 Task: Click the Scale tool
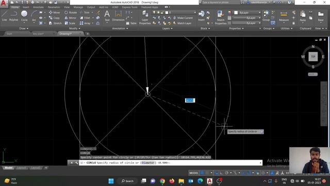(70, 23)
